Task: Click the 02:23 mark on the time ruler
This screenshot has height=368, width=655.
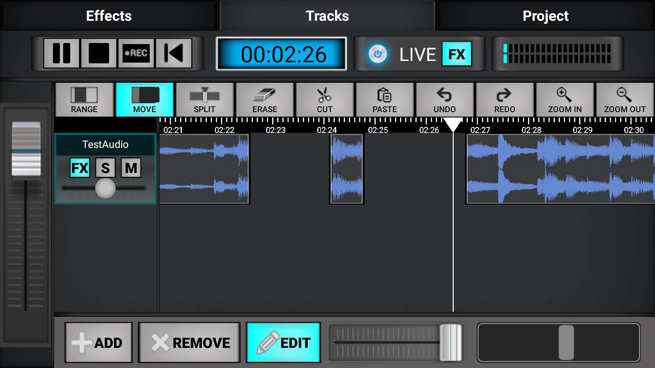Action: 276,130
